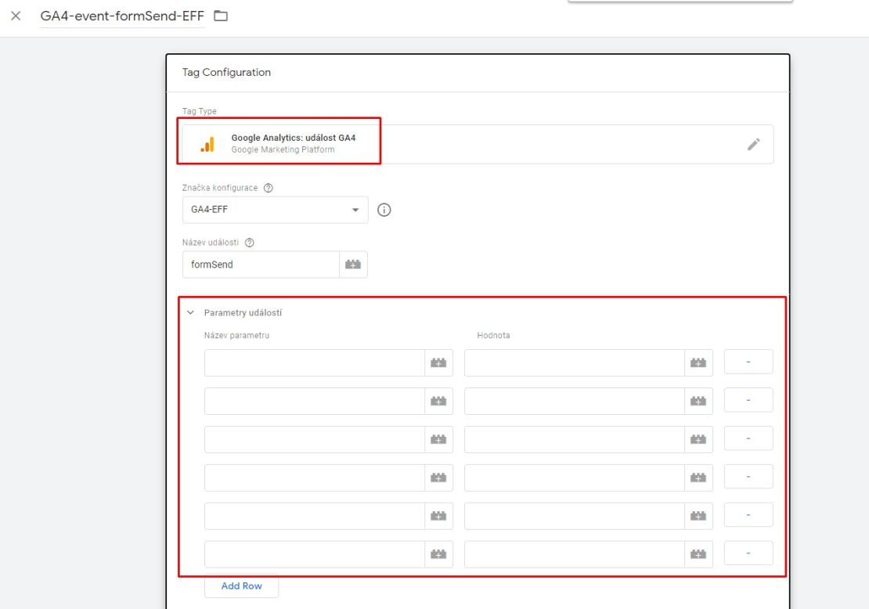Focus the third row parameter name field
Image resolution: width=869 pixels, height=609 pixels.
(314, 439)
